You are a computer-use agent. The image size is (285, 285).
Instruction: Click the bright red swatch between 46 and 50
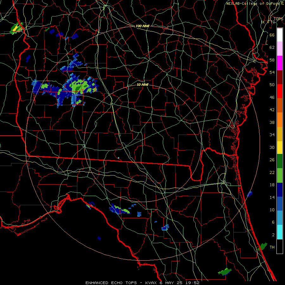(280, 91)
